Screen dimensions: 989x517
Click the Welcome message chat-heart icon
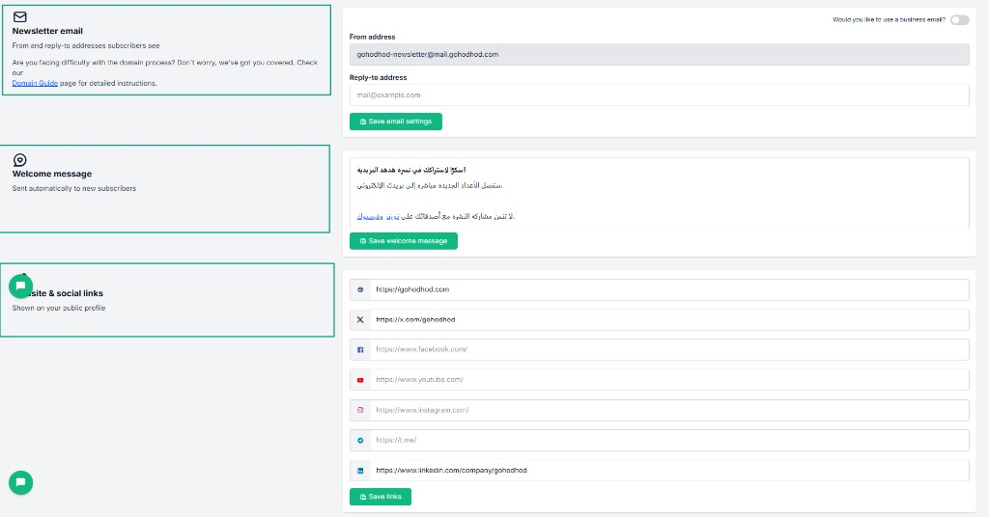coord(20,160)
